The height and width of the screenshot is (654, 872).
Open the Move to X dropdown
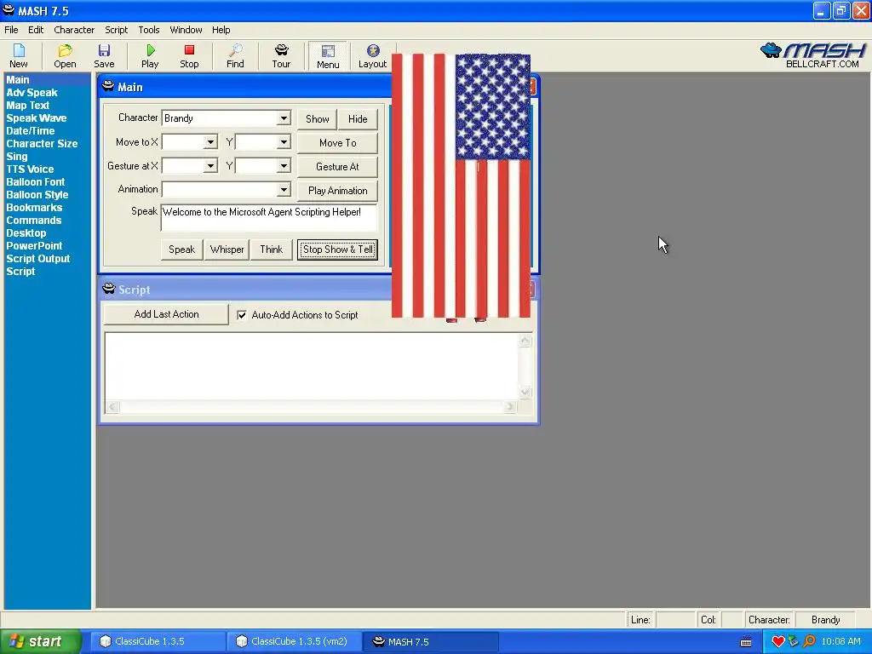(210, 142)
